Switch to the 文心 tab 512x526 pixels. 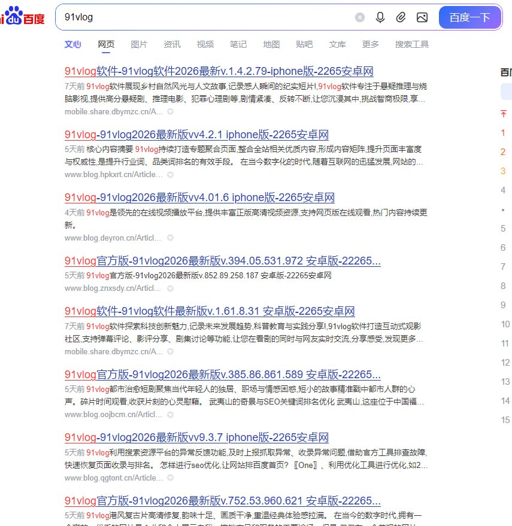point(73,44)
